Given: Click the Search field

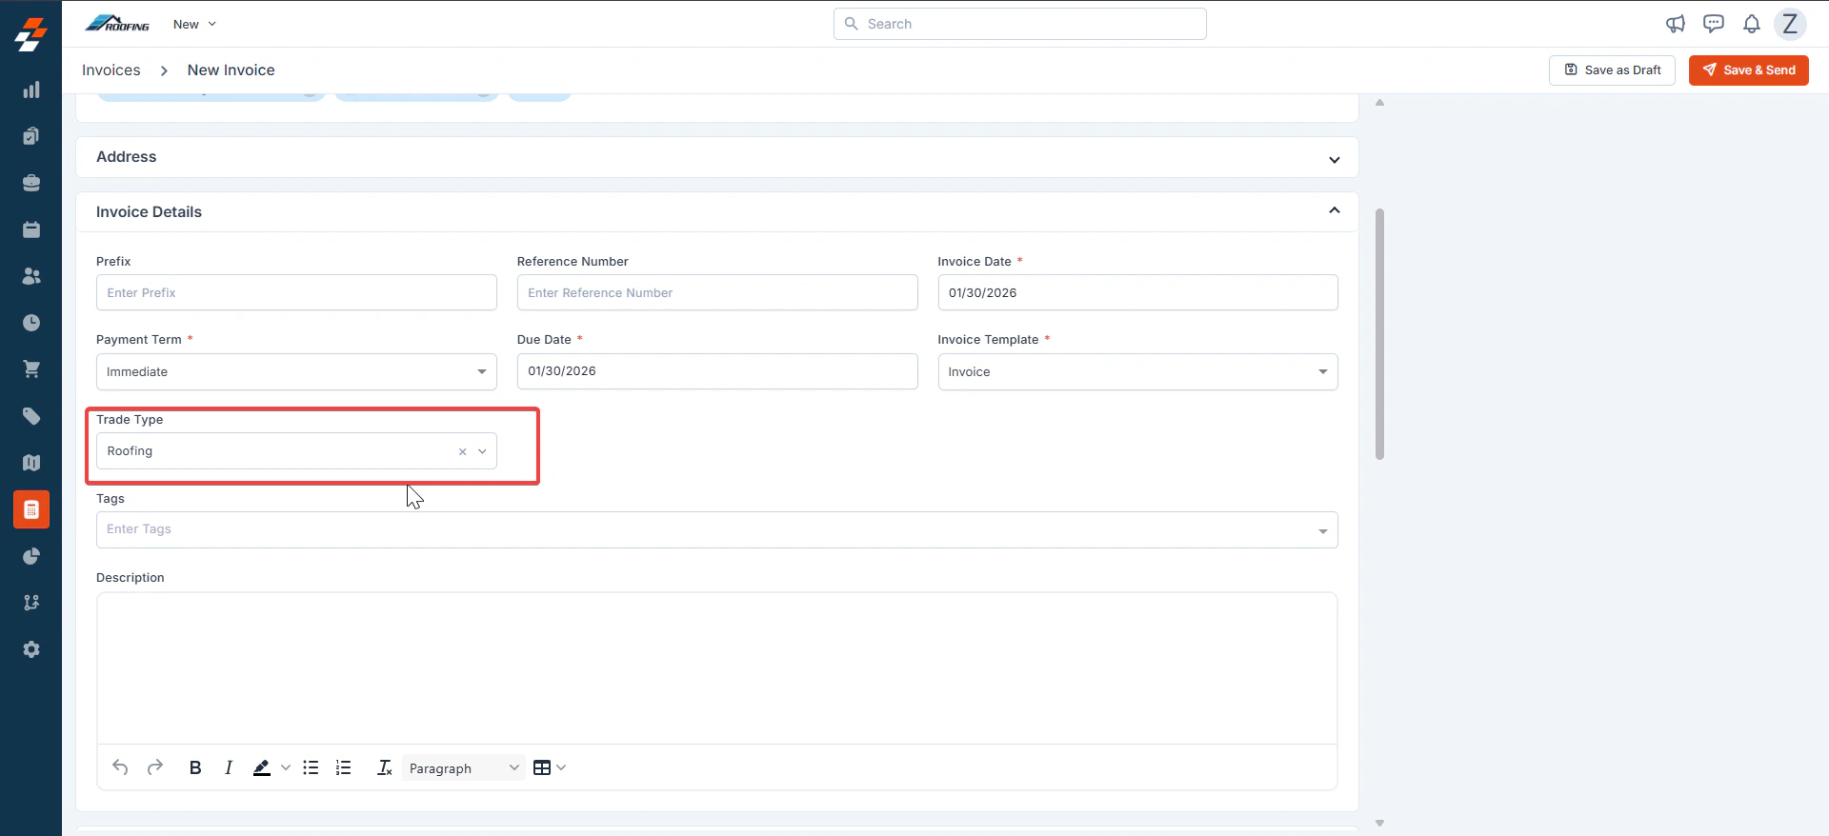Looking at the screenshot, I should [x=1020, y=24].
